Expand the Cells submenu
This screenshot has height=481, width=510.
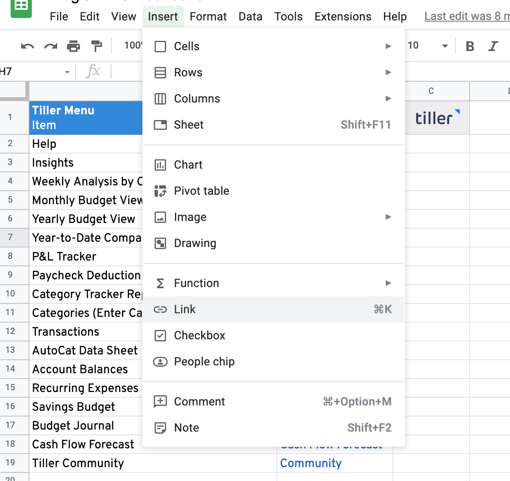[273, 47]
